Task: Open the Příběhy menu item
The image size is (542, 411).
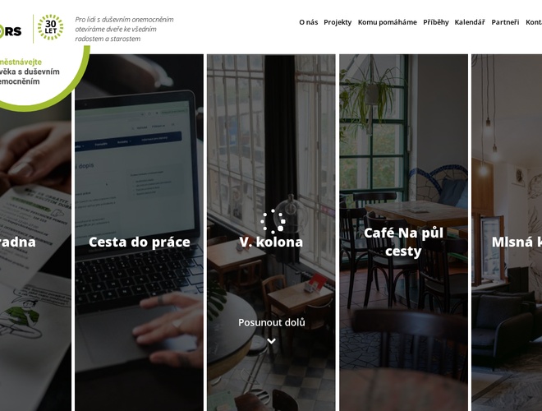Action: tap(435, 22)
